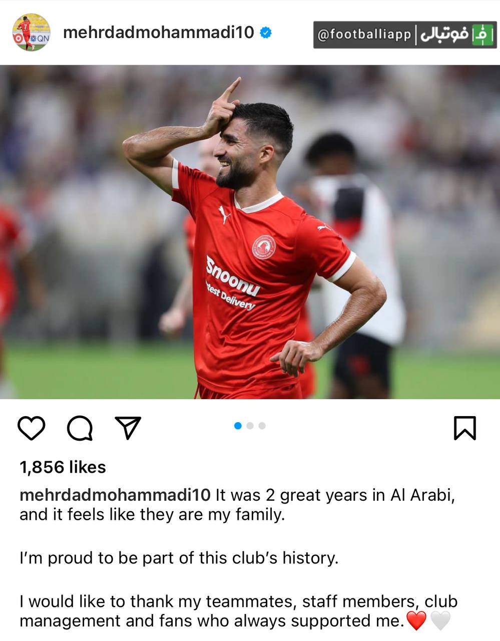Click the caption line about club's history

(179, 558)
